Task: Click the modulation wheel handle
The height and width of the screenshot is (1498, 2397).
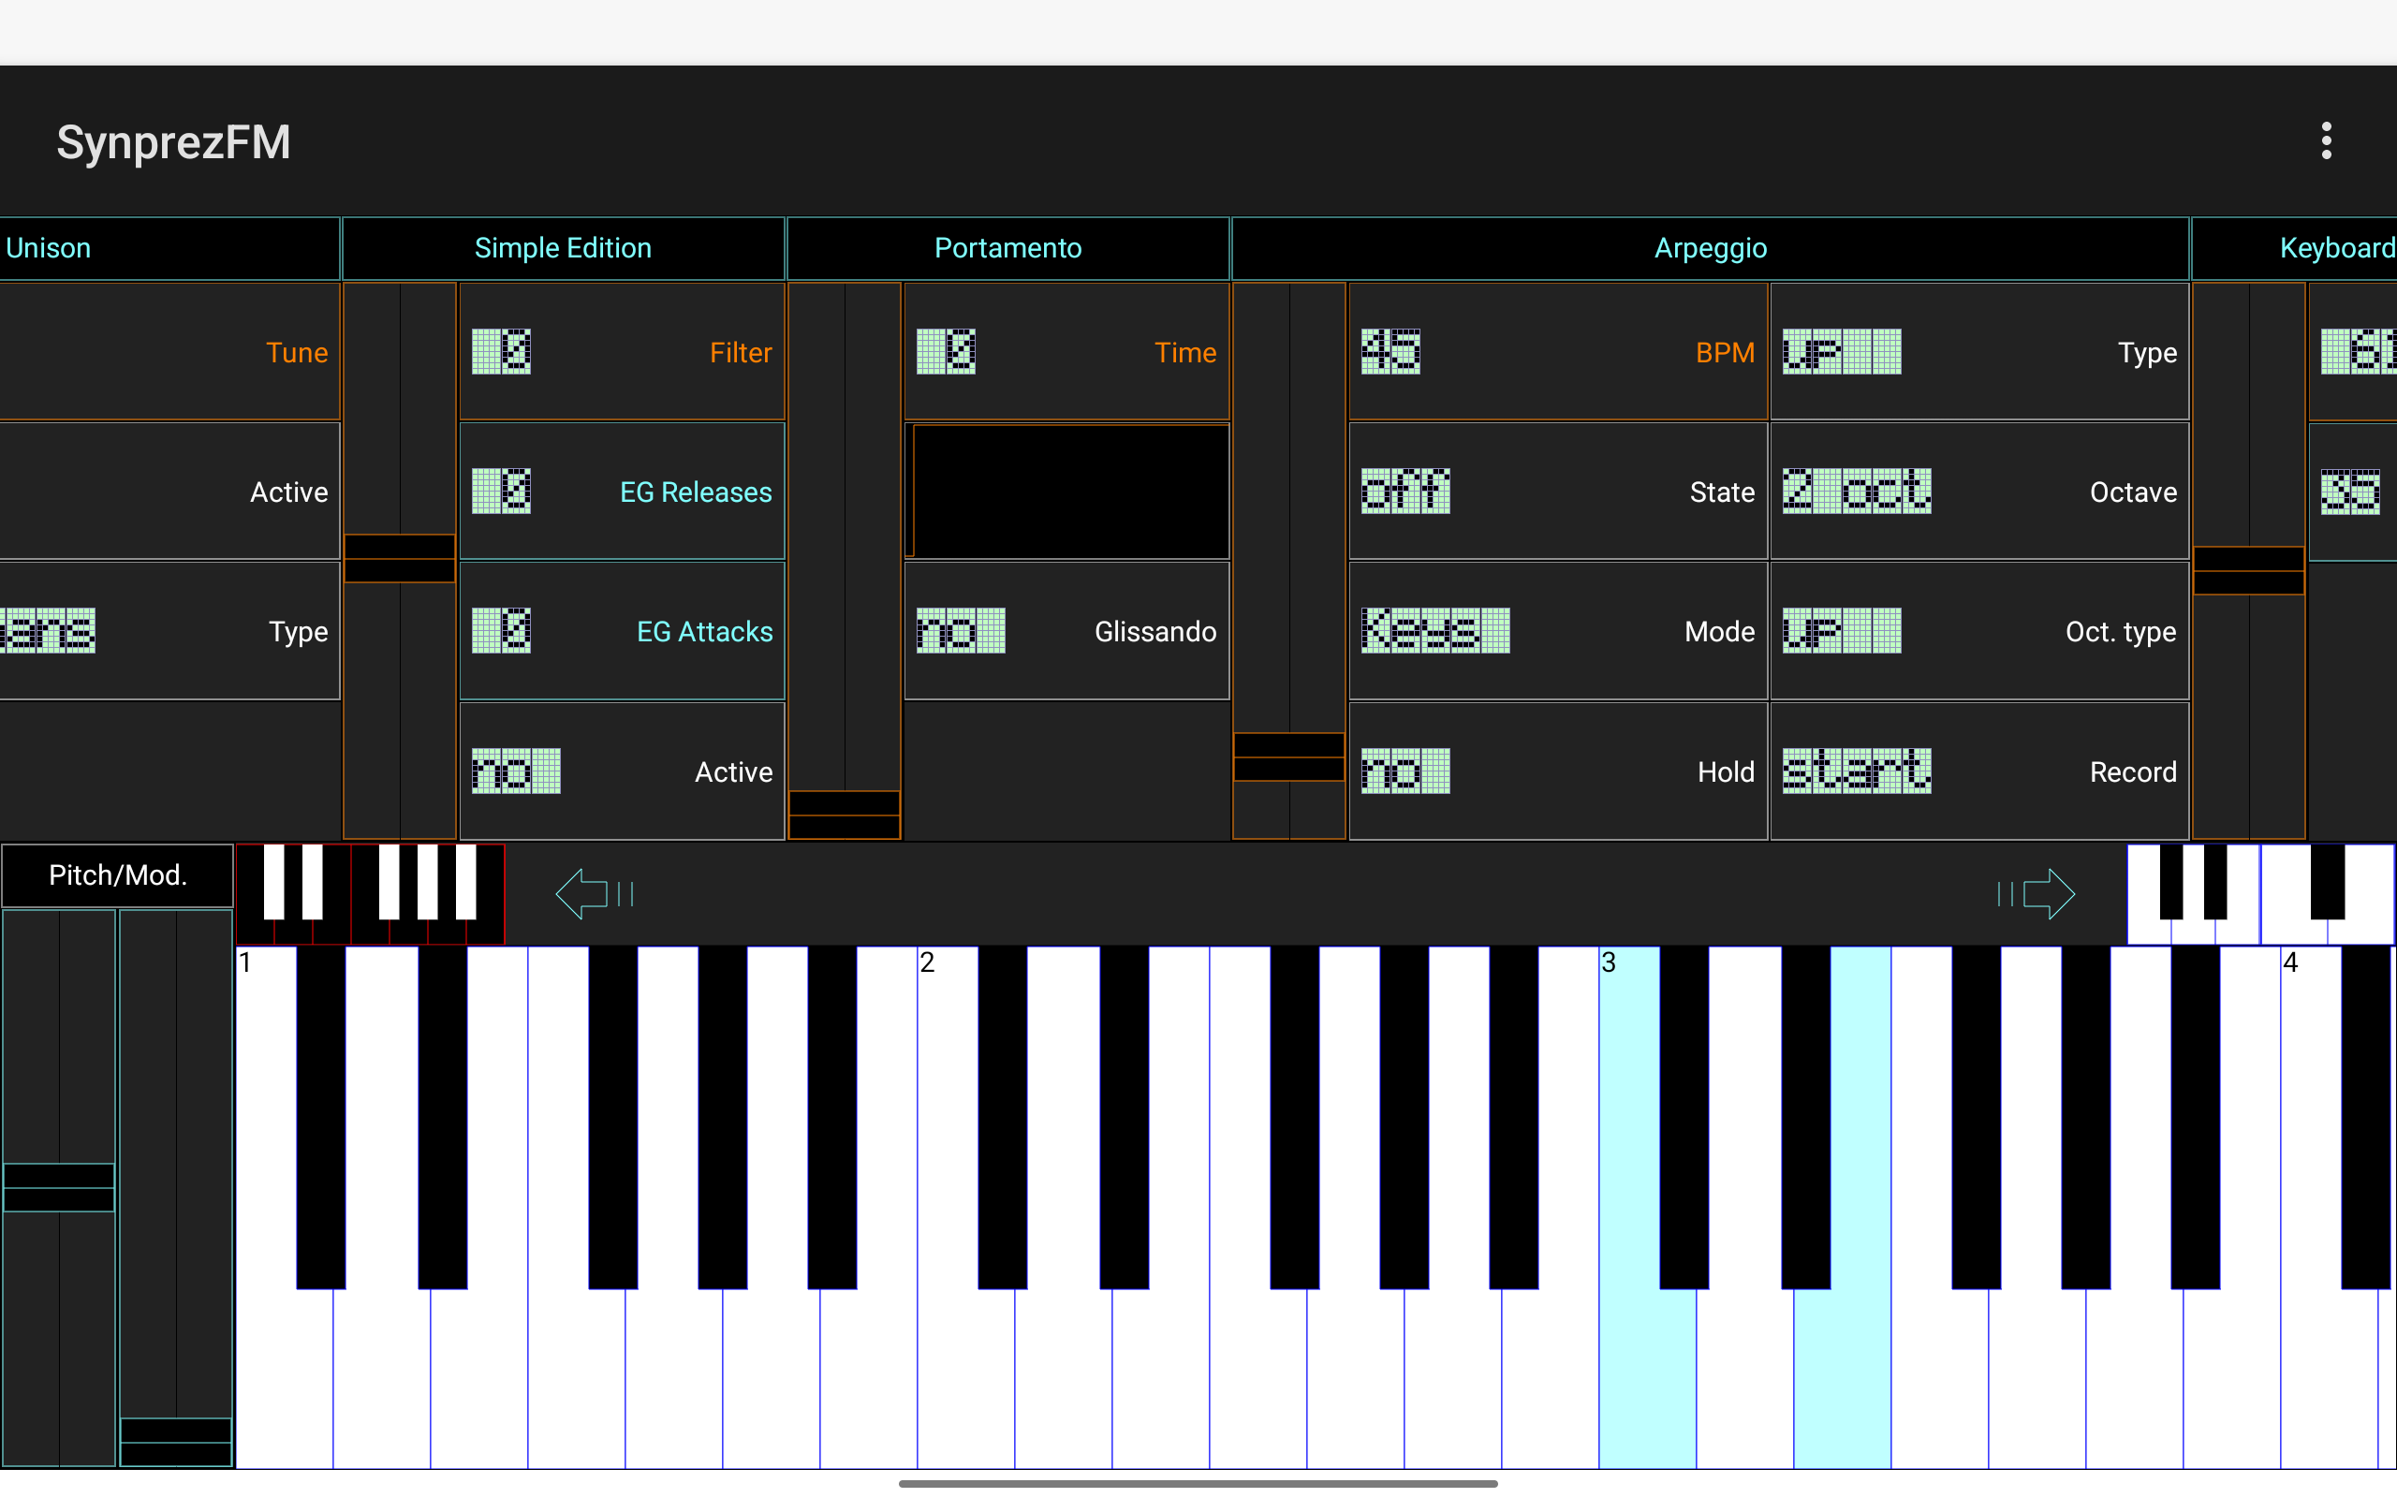Action: point(176,1442)
